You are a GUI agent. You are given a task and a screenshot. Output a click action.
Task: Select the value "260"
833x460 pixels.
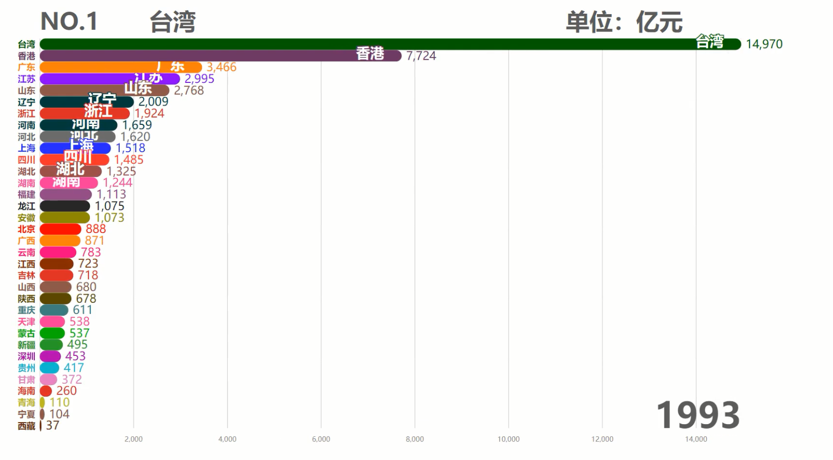tap(67, 391)
